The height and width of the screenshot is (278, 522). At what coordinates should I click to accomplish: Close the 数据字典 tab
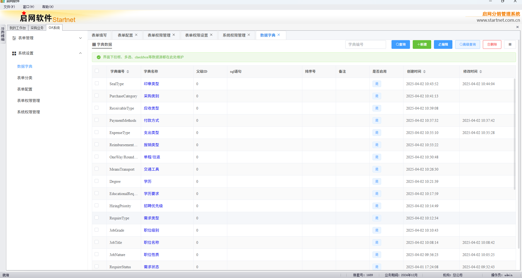tap(279, 35)
